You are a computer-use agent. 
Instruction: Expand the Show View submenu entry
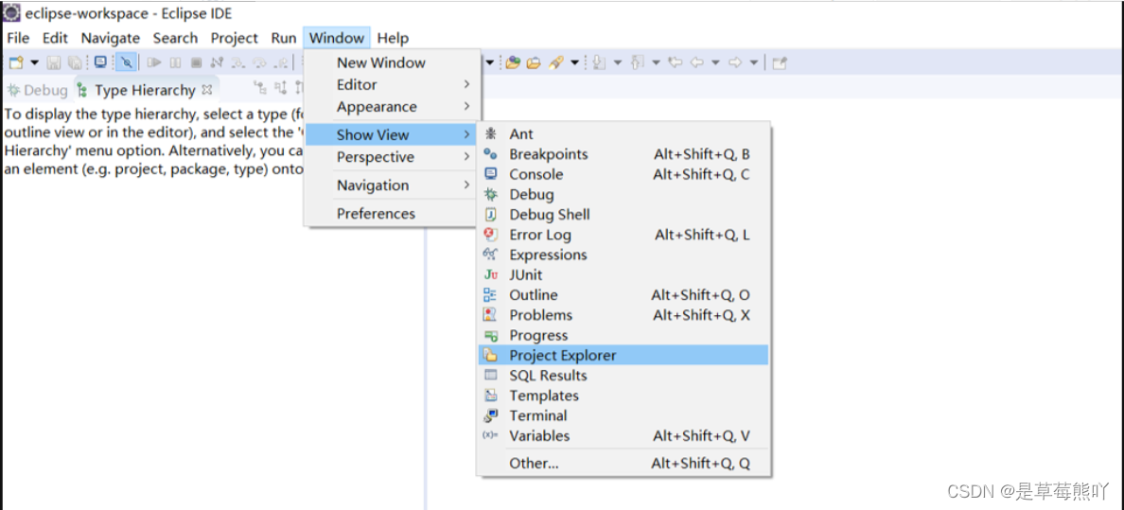pos(392,135)
